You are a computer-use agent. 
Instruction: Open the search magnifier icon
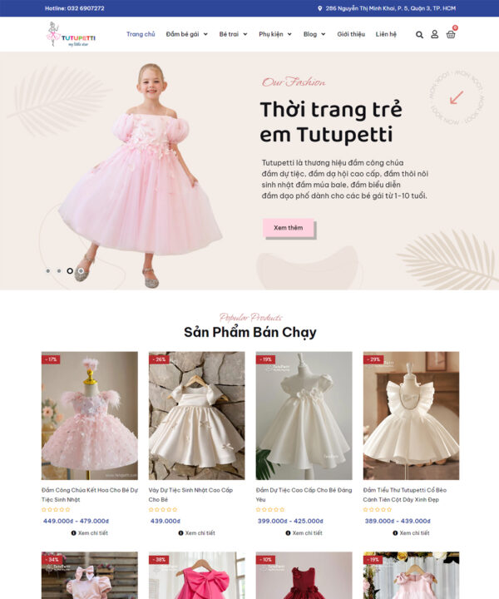[419, 35]
